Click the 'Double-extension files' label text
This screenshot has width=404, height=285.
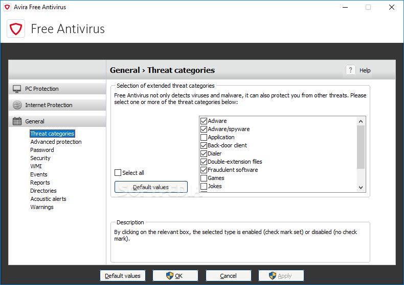pyautogui.click(x=235, y=162)
